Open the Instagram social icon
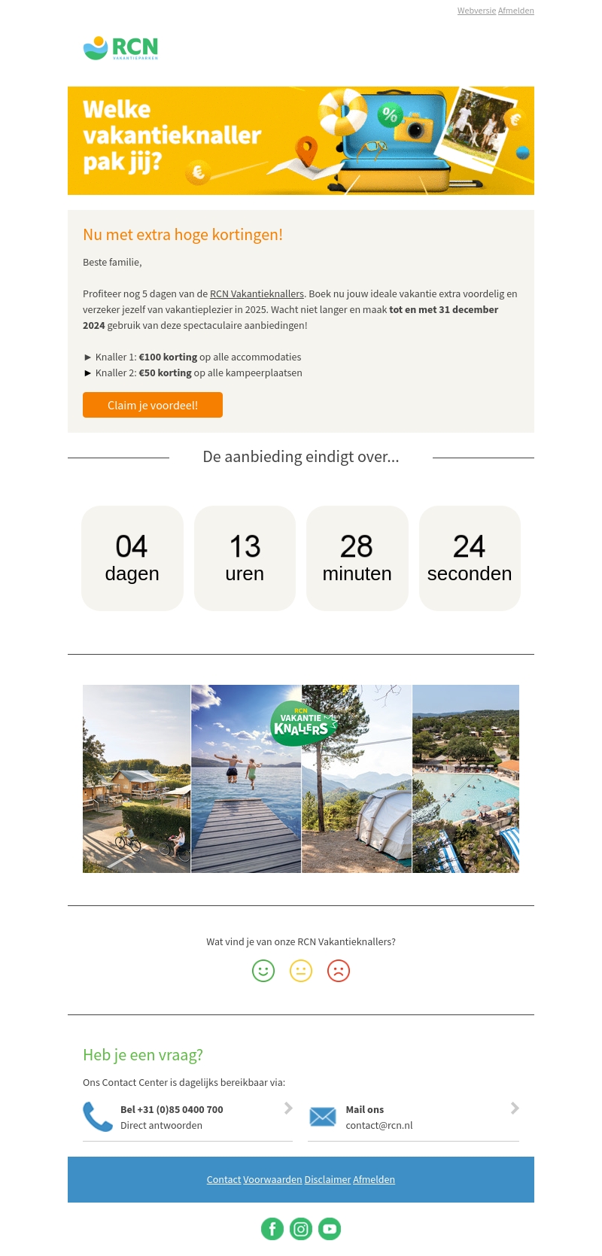The height and width of the screenshot is (1256, 602). click(x=301, y=1229)
